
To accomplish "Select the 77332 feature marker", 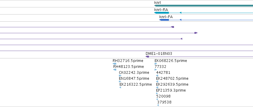I will click(155, 70).
